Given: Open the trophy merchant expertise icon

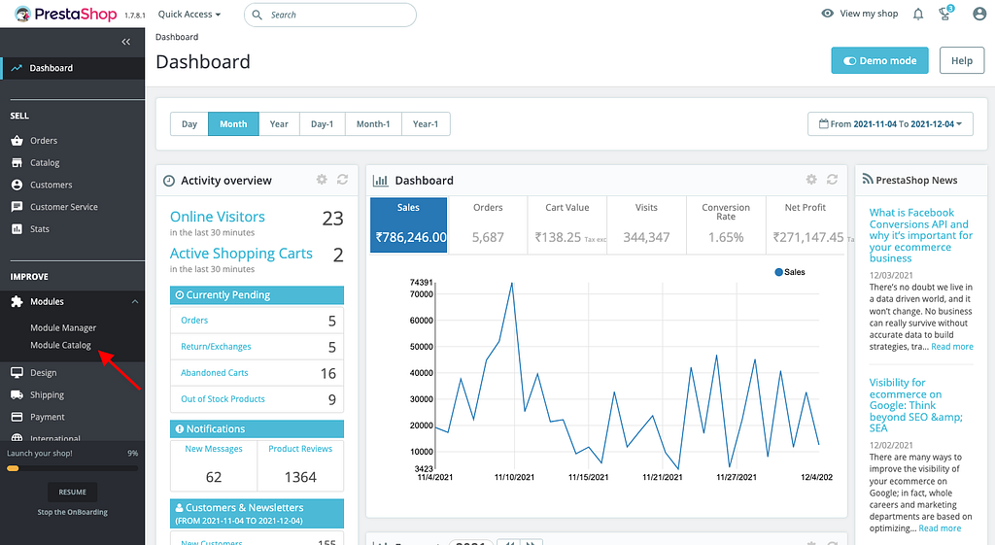Looking at the screenshot, I should pyautogui.click(x=945, y=14).
